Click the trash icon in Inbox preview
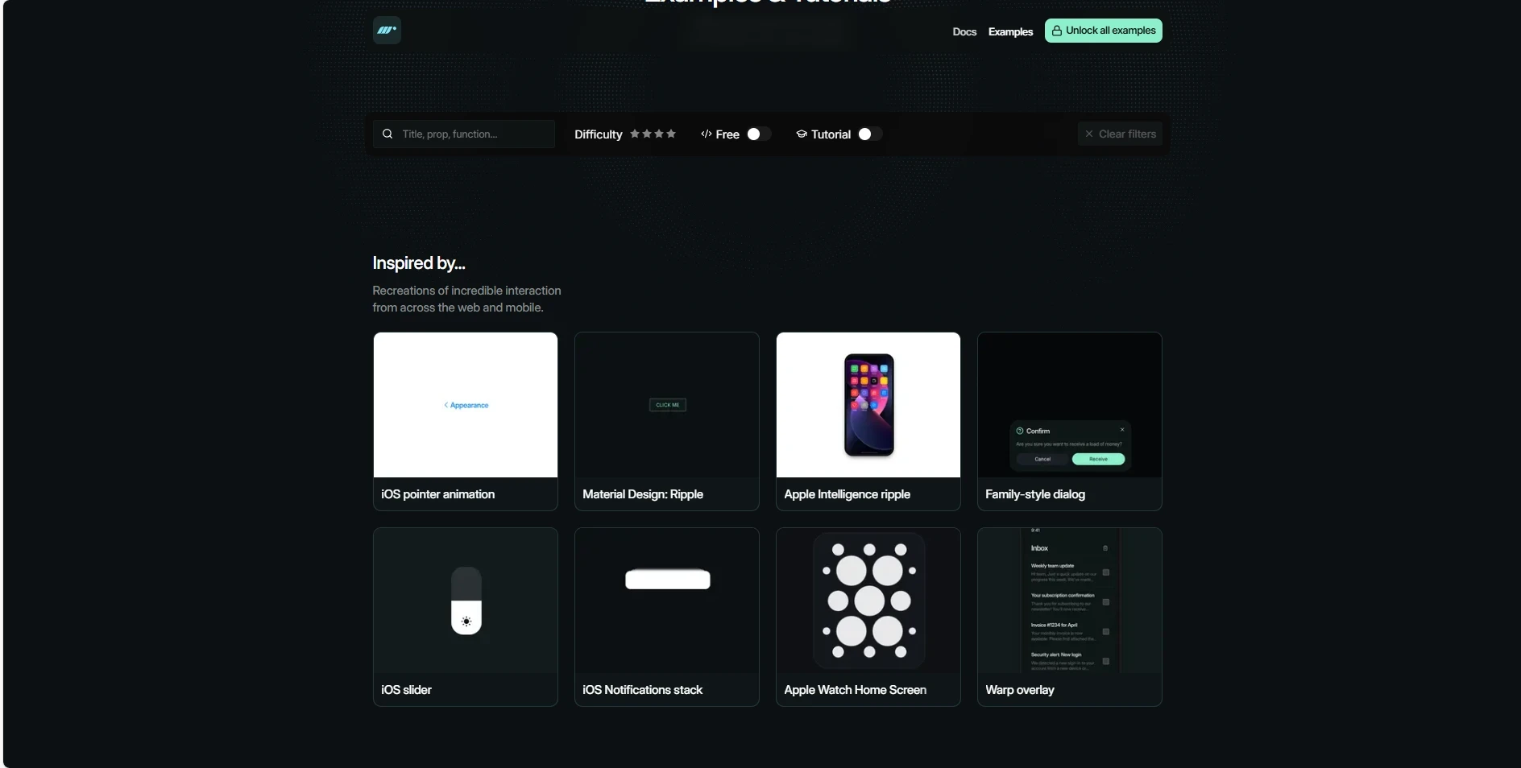Viewport: 1521px width, 768px height. click(x=1105, y=548)
